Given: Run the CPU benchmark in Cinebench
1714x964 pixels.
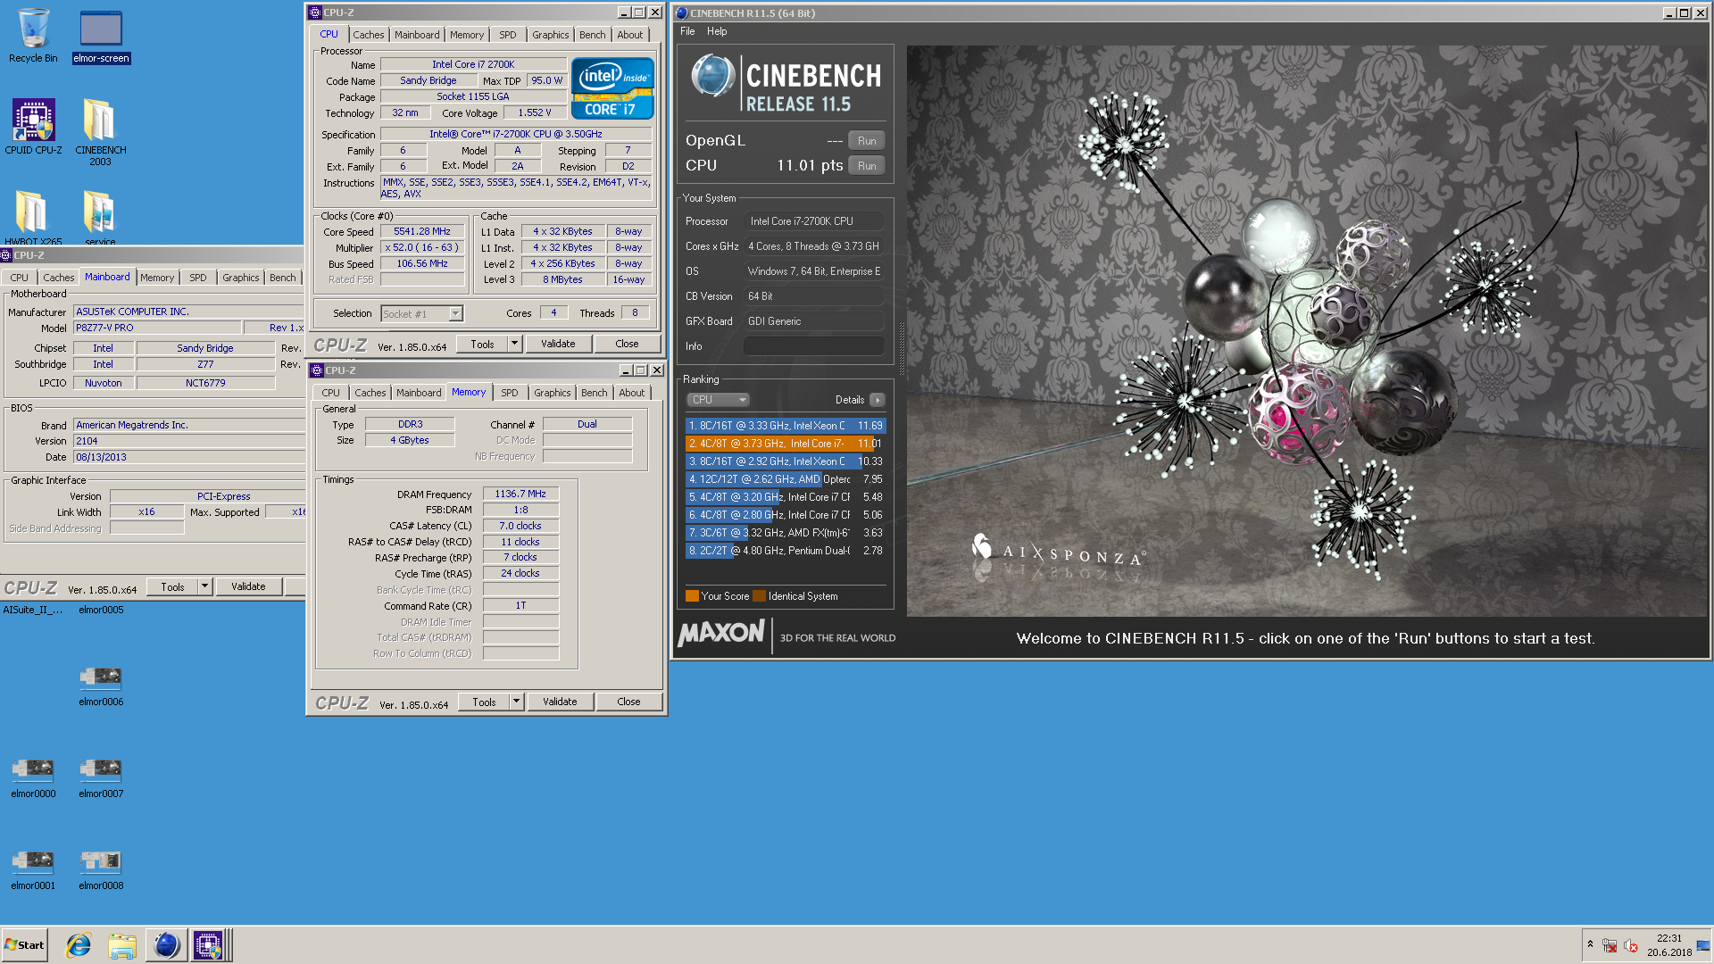Looking at the screenshot, I should (x=867, y=166).
